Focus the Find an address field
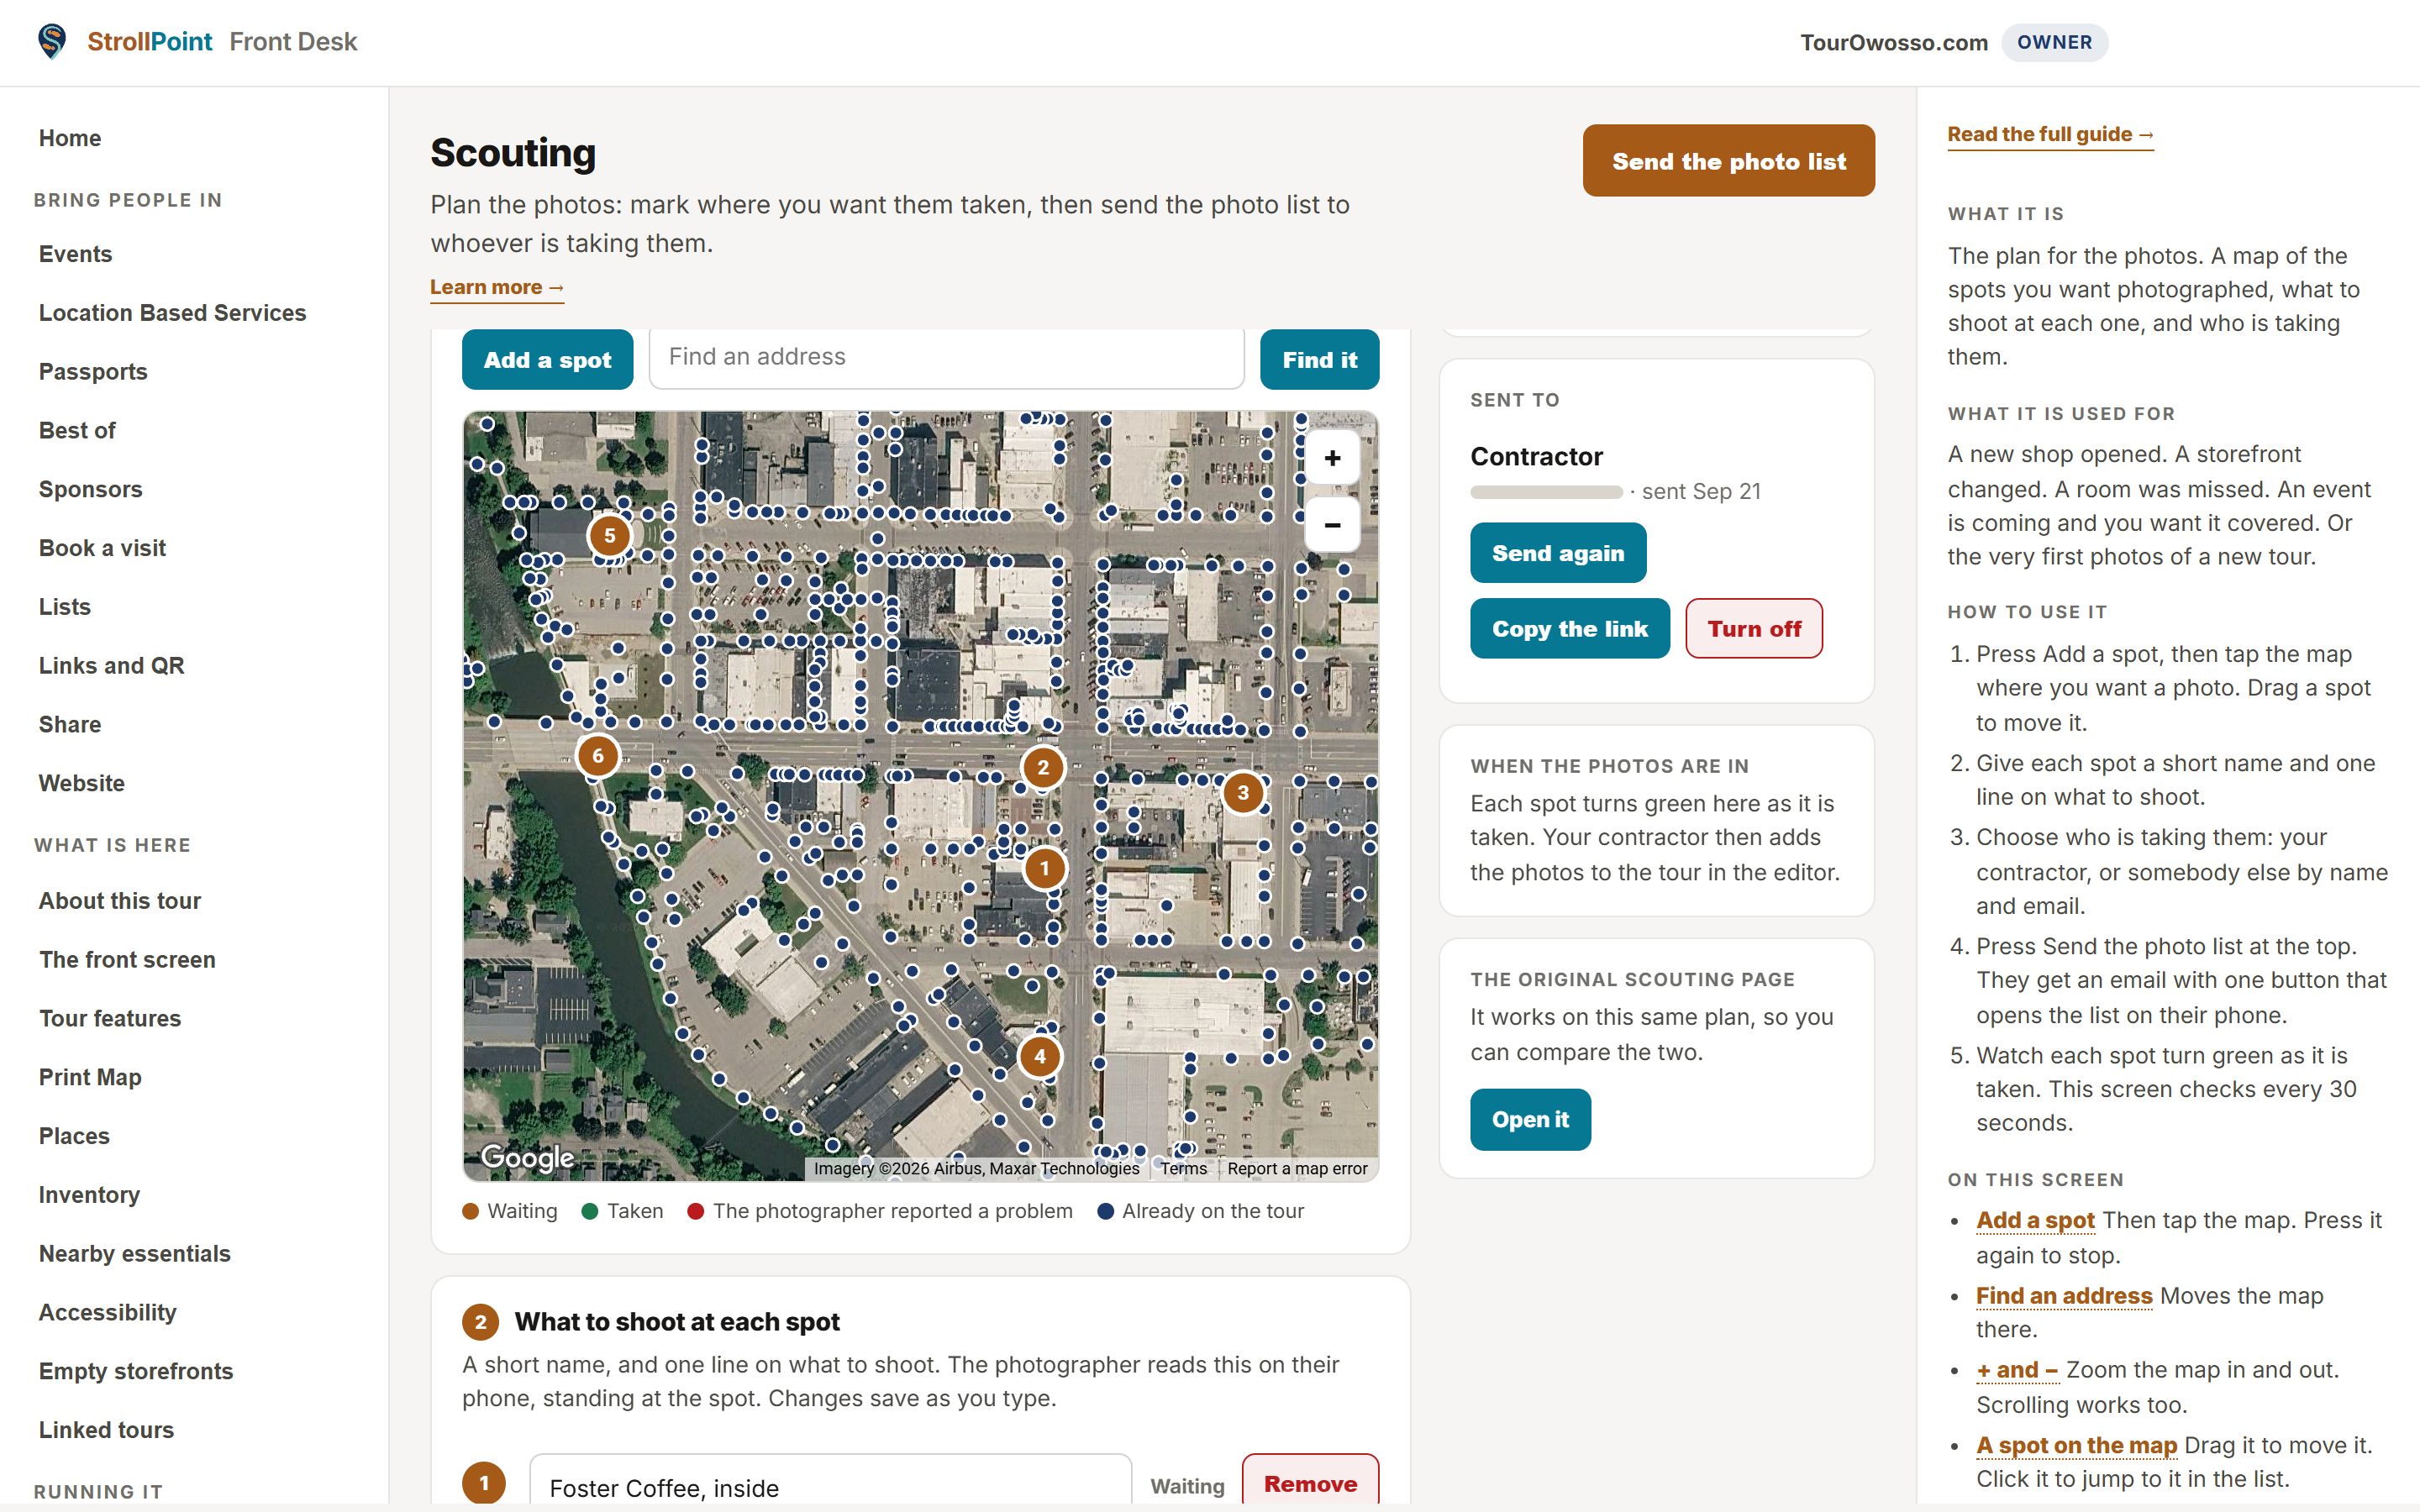Screen dimensions: 2420x1512 coord(946,357)
